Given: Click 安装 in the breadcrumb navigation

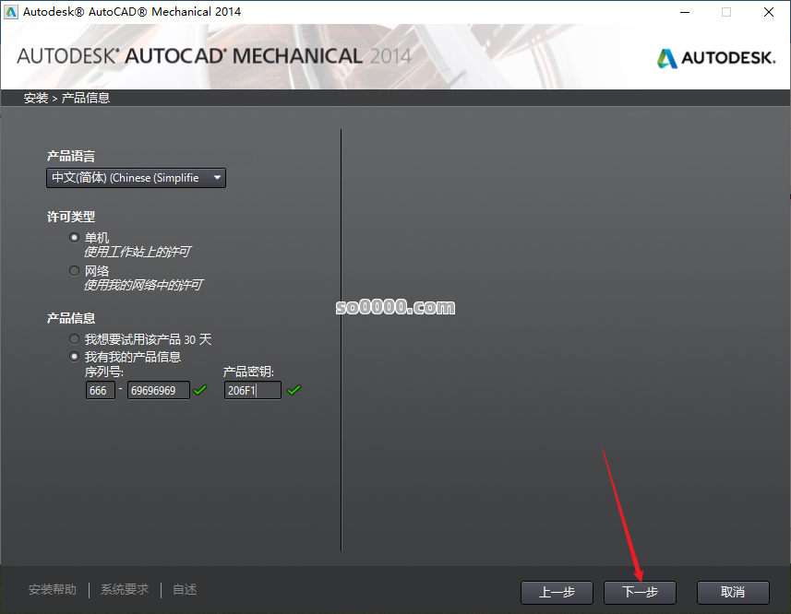Looking at the screenshot, I should (x=35, y=97).
